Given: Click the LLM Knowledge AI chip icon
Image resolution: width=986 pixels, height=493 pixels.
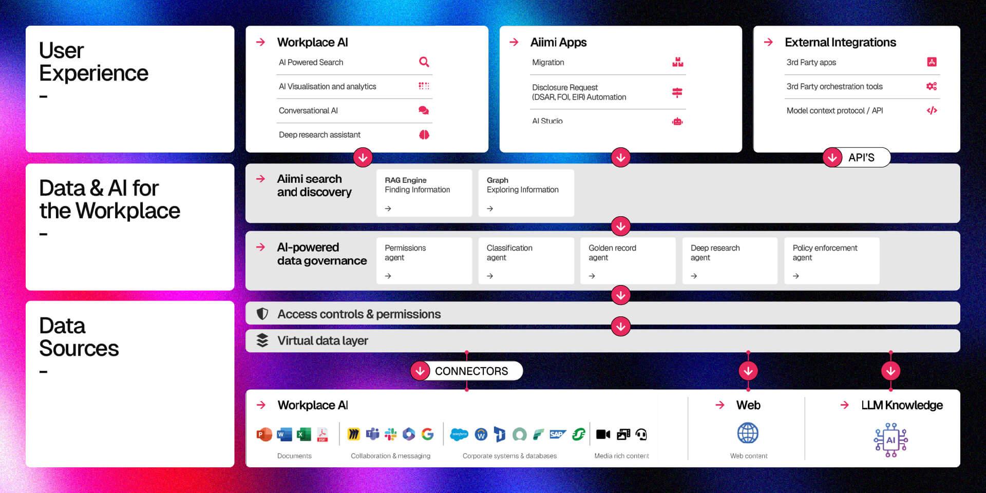Looking at the screenshot, I should (891, 439).
